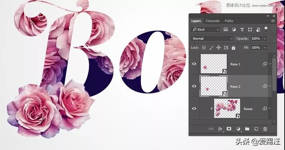Switch to the Channels tab

pos(212,21)
